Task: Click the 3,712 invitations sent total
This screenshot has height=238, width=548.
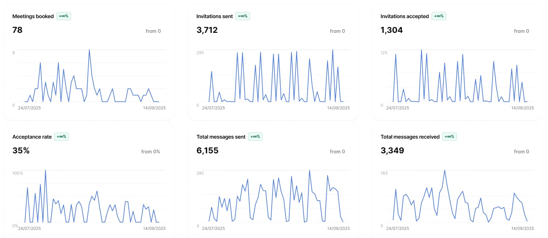Action: pos(207,30)
